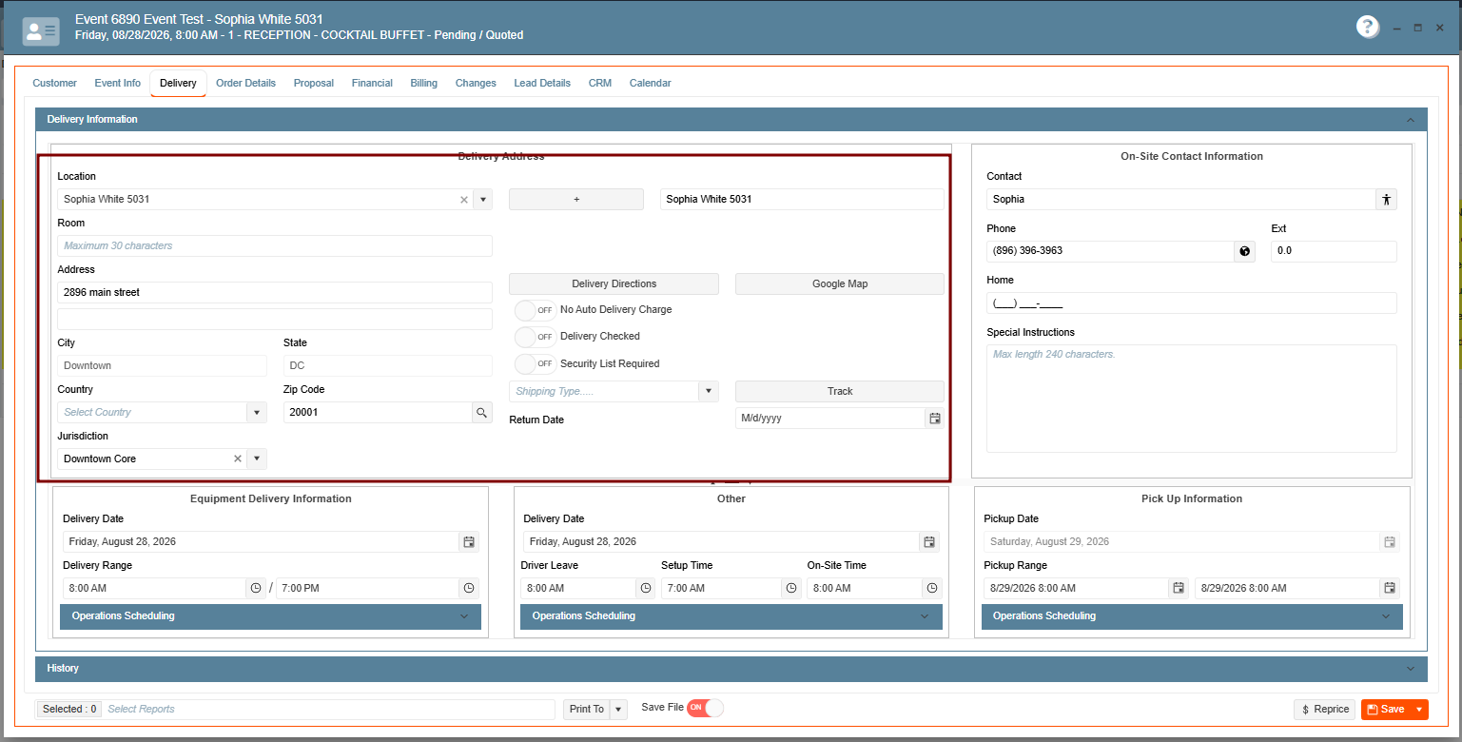Click the Special Instructions text area
The height and width of the screenshot is (742, 1462).
[x=1192, y=399]
